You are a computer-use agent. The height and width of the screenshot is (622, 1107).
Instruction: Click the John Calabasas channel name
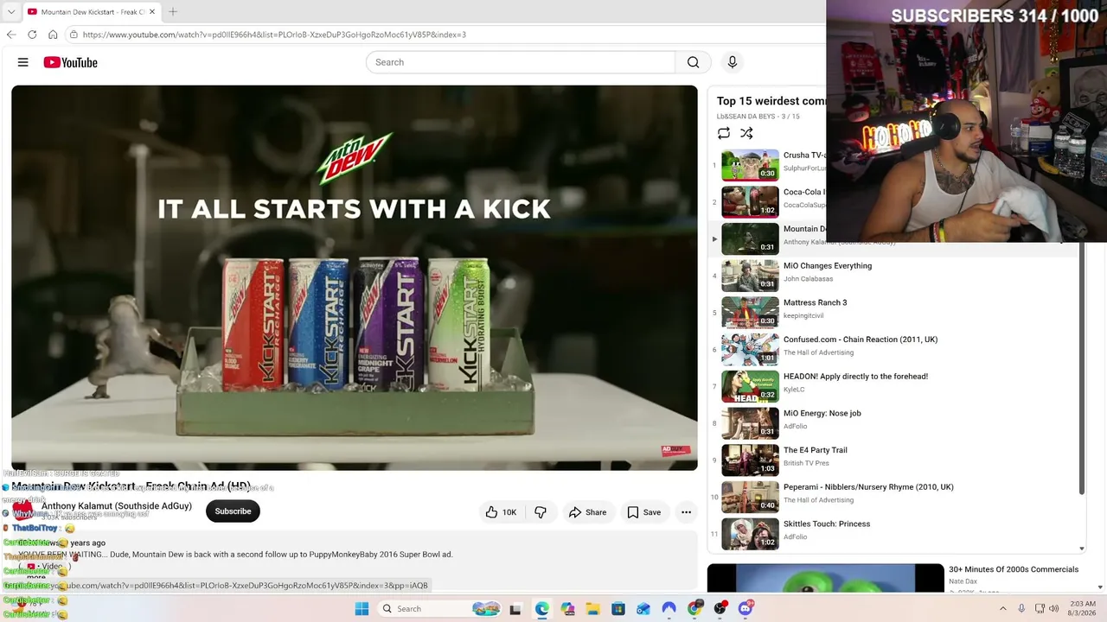point(808,279)
